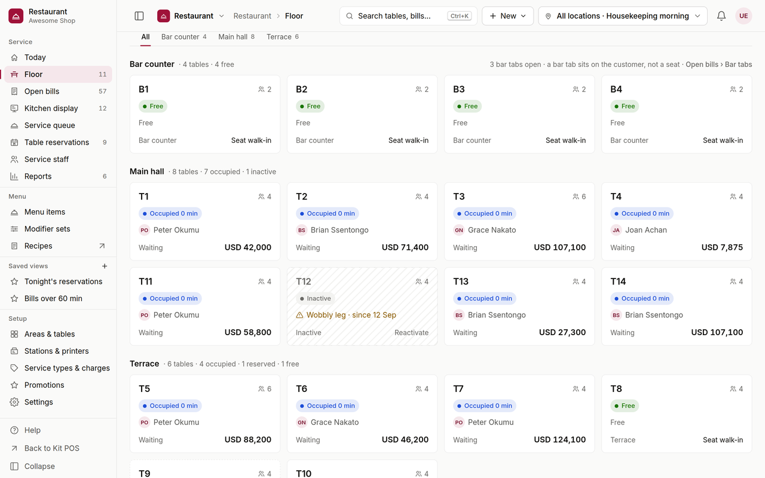This screenshot has height=478, width=765.
Task: Add a saved view with plus icon
Action: [105, 266]
